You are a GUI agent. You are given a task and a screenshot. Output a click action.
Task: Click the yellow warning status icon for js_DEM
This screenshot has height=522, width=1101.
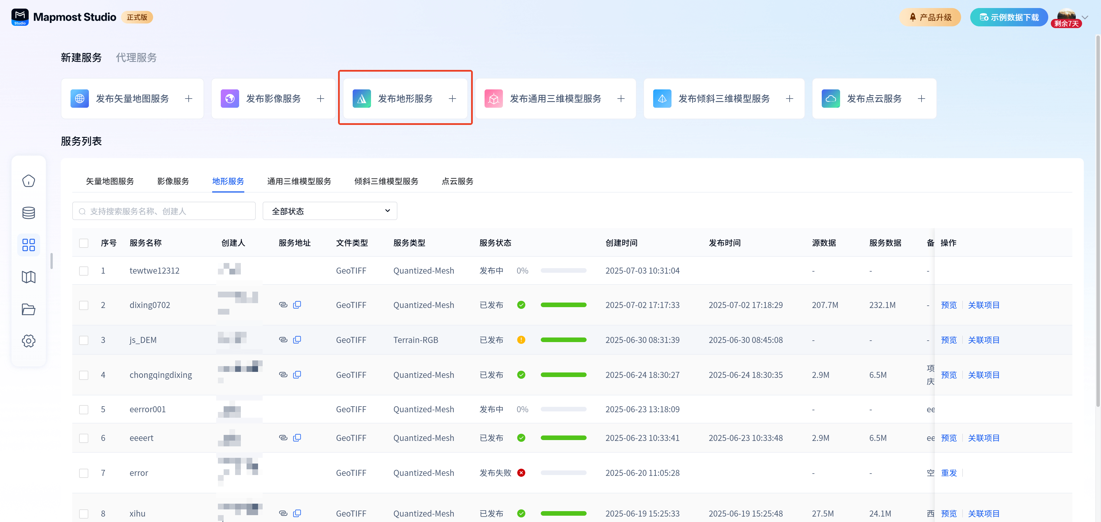pyautogui.click(x=521, y=340)
